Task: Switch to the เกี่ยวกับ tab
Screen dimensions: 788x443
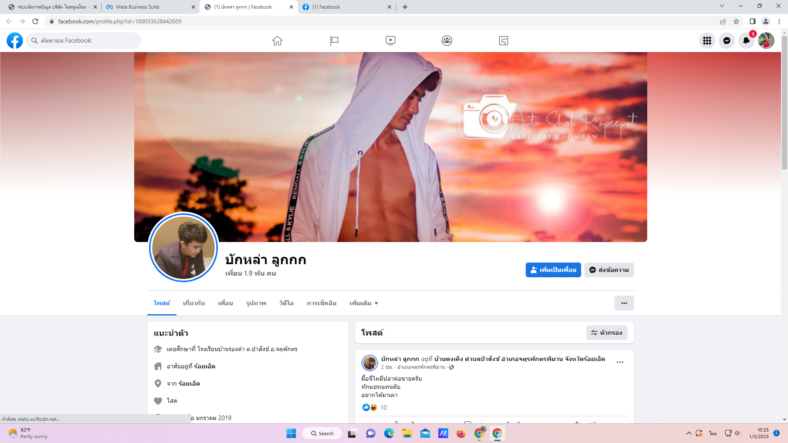Action: 194,303
